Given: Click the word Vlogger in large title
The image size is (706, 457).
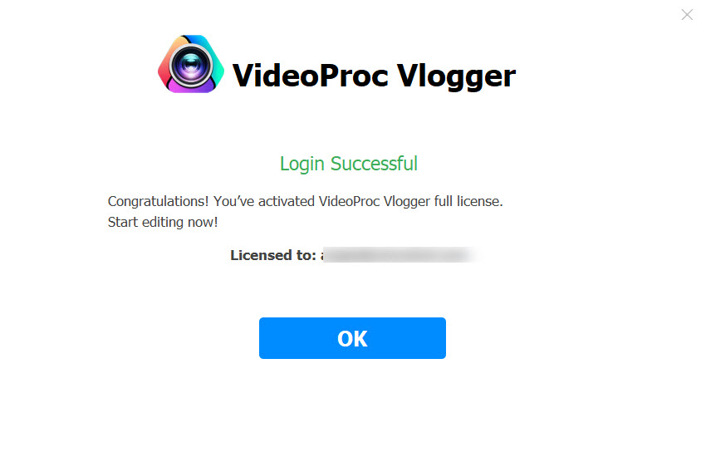Looking at the screenshot, I should tap(456, 76).
